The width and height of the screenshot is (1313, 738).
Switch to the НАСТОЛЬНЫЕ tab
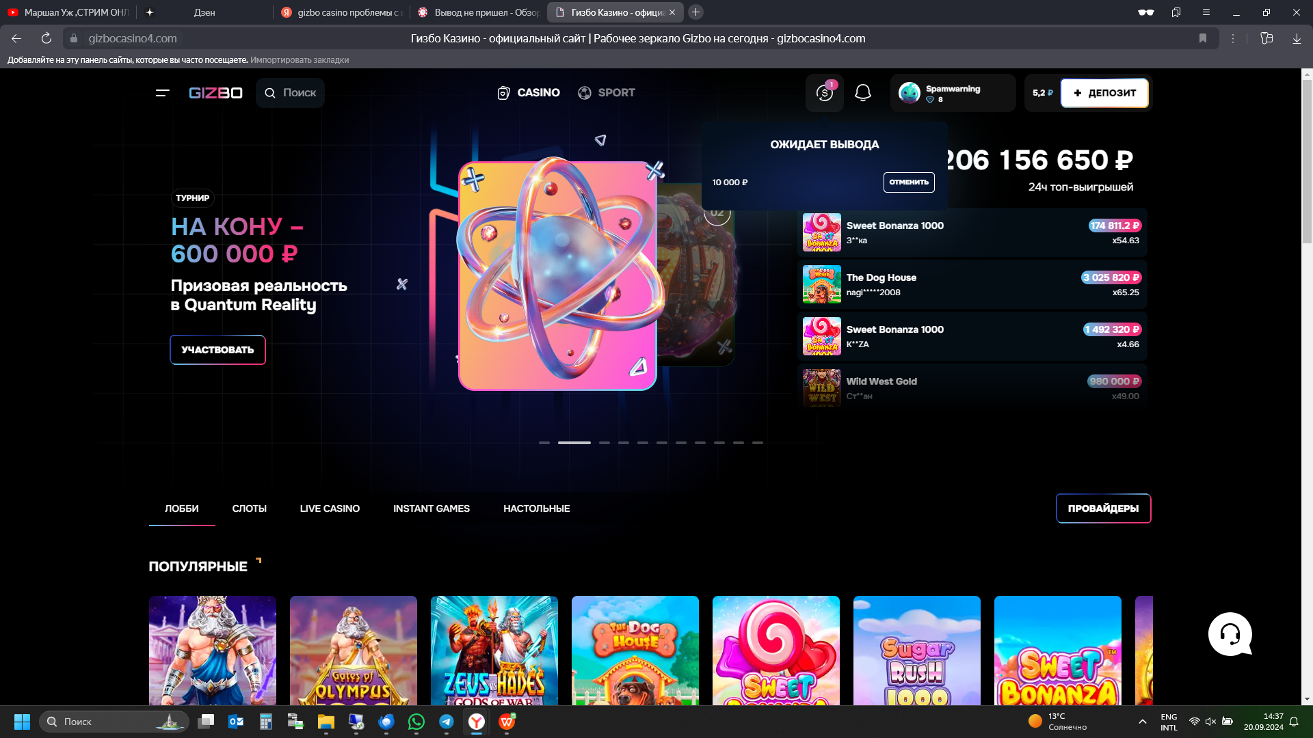click(x=537, y=508)
